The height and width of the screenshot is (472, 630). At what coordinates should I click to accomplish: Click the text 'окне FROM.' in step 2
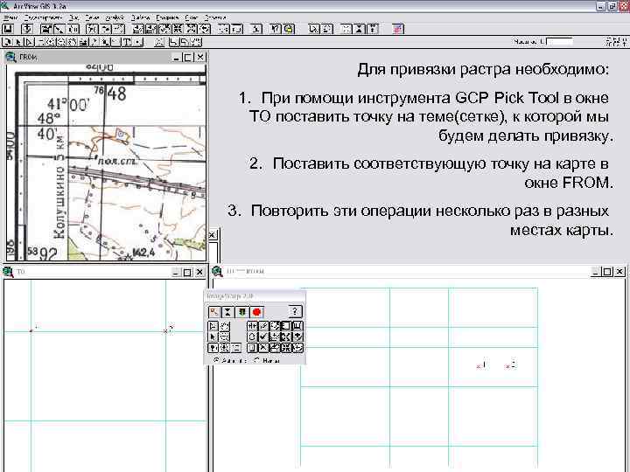(569, 183)
